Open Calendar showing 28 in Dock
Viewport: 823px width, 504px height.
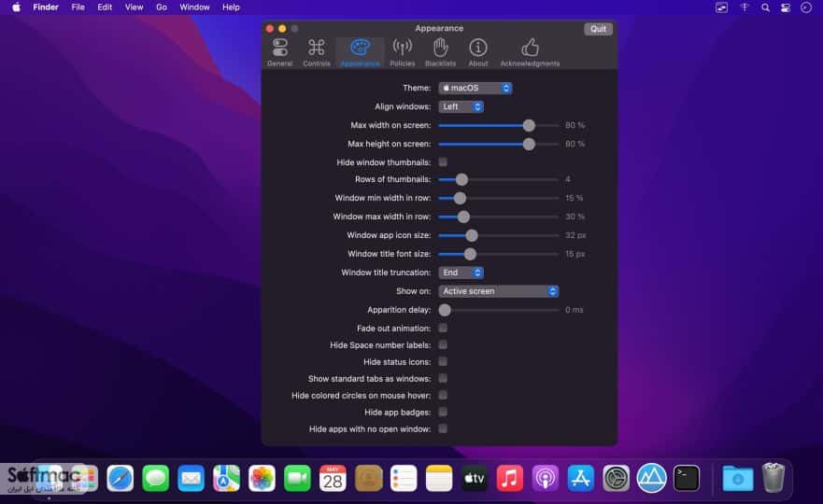tap(333, 478)
